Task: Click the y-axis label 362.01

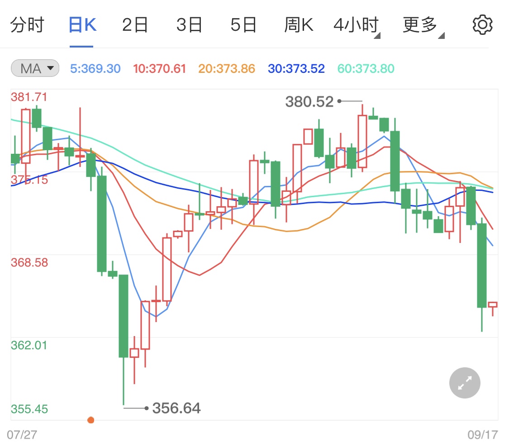Action: click(x=29, y=345)
